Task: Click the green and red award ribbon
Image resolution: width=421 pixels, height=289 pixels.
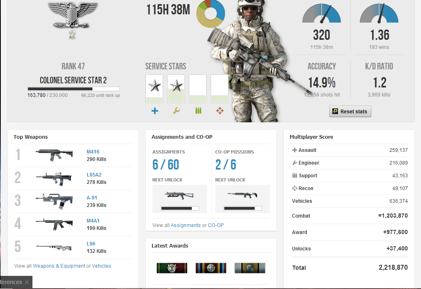Action: (172, 268)
